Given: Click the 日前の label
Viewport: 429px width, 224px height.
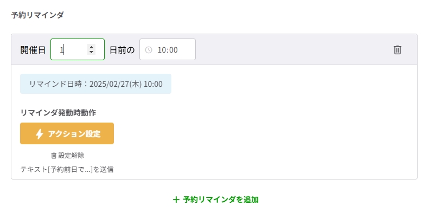Looking at the screenshot, I should pos(122,50).
